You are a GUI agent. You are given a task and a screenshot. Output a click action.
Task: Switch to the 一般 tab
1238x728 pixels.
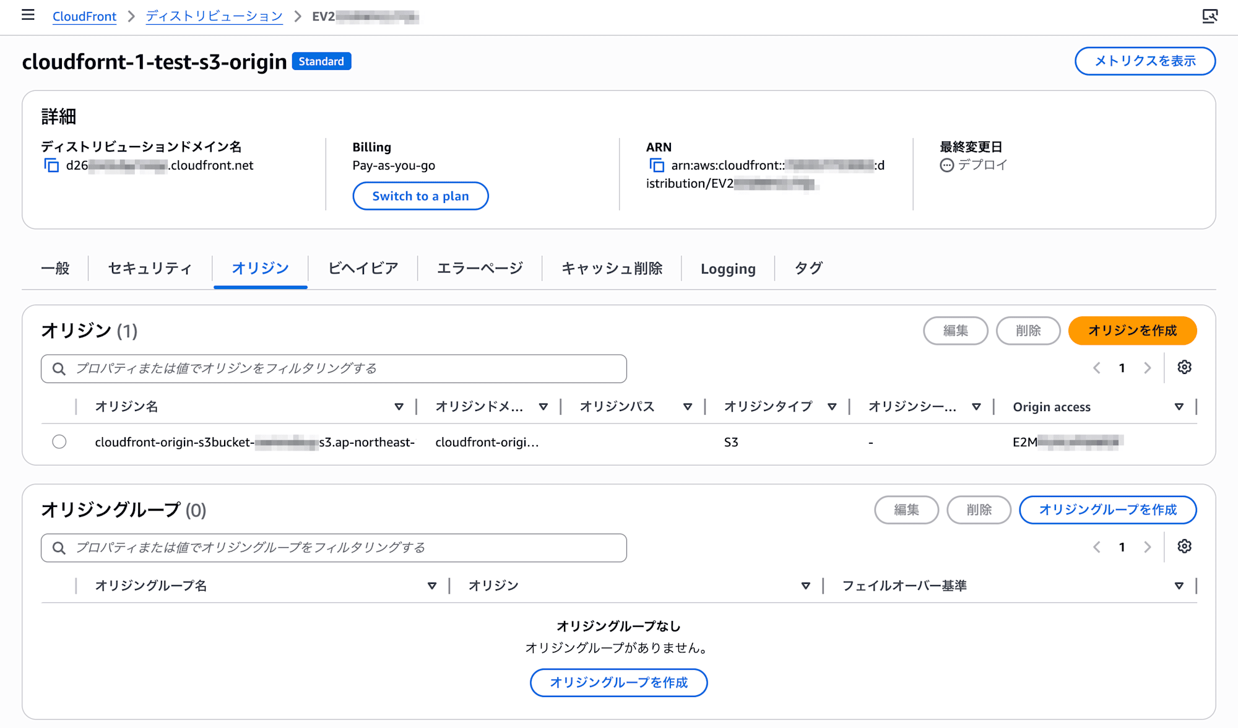[55, 268]
